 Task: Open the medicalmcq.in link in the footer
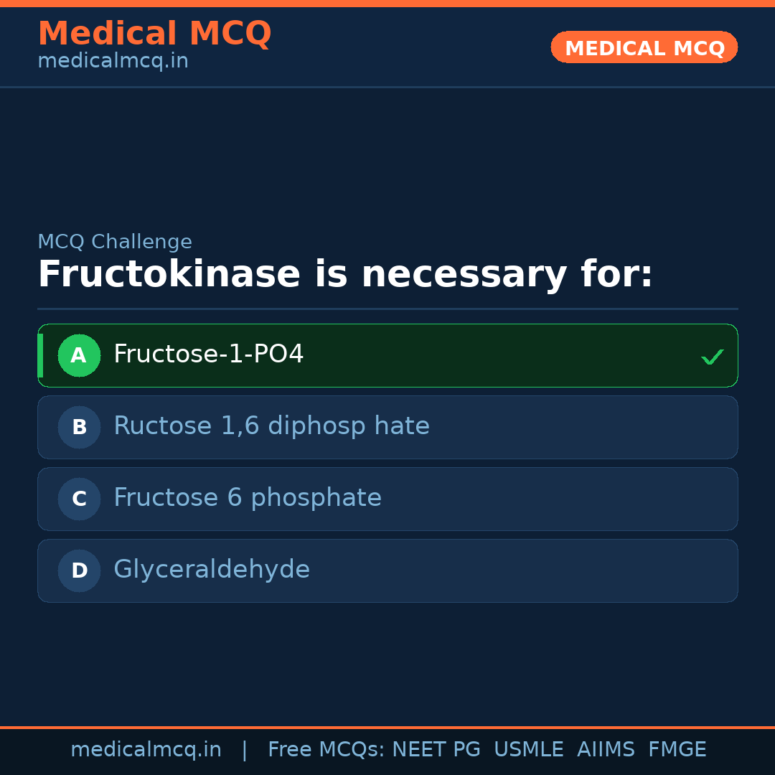coord(146,750)
